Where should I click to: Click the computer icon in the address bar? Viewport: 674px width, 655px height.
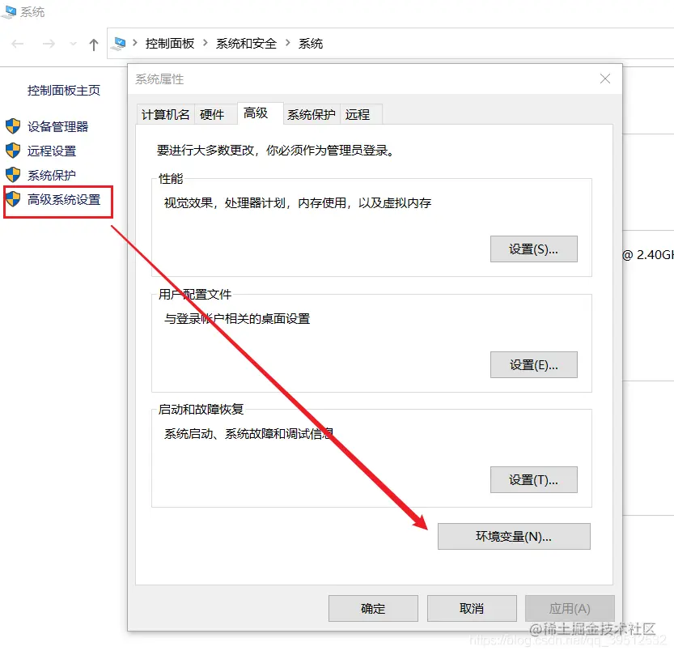tap(119, 44)
